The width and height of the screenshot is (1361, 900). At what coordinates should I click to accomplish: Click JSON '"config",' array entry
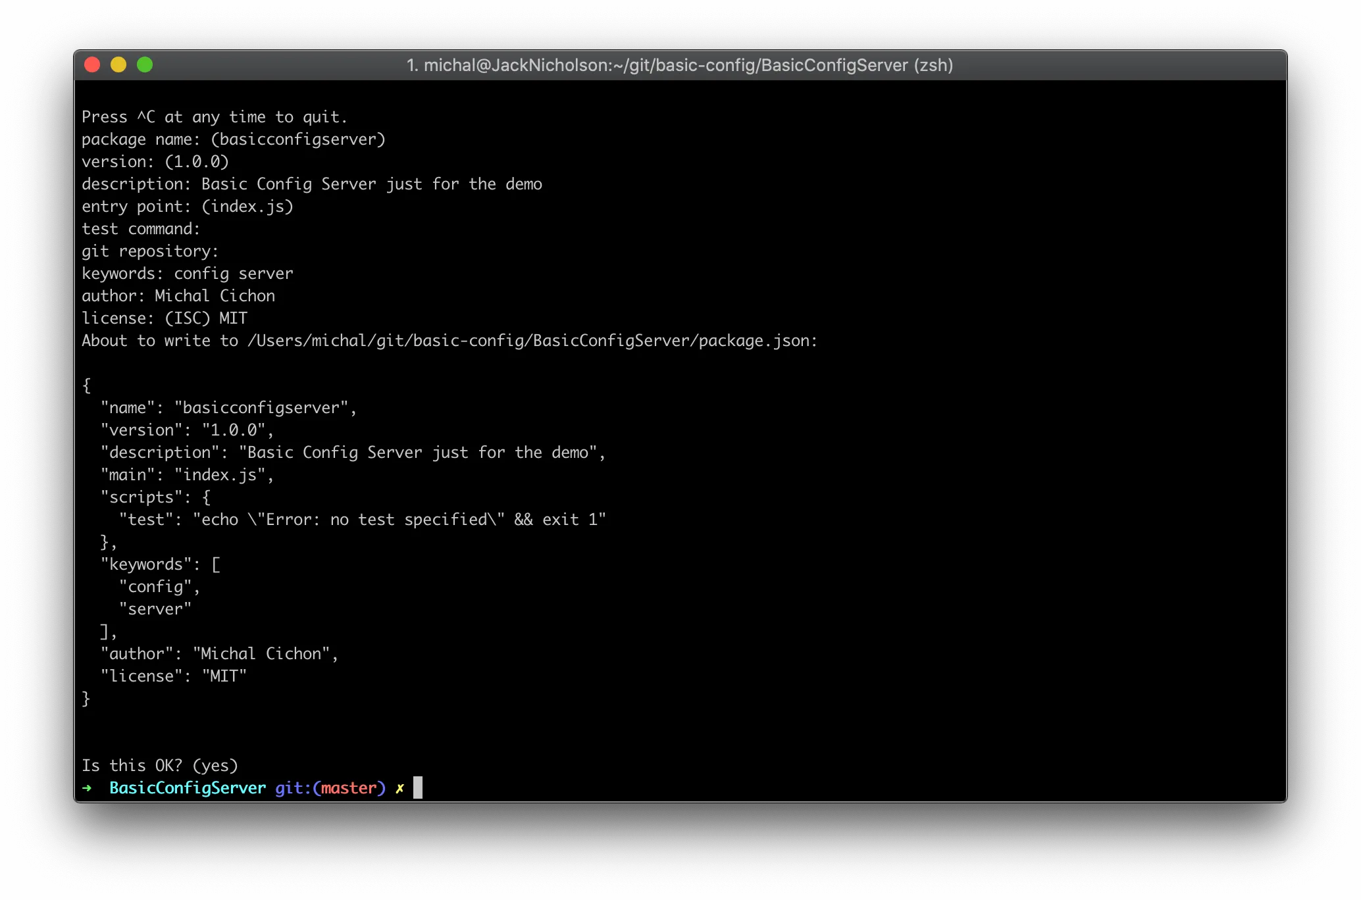click(x=159, y=587)
